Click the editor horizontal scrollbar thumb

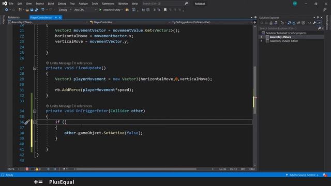[x=136, y=169]
